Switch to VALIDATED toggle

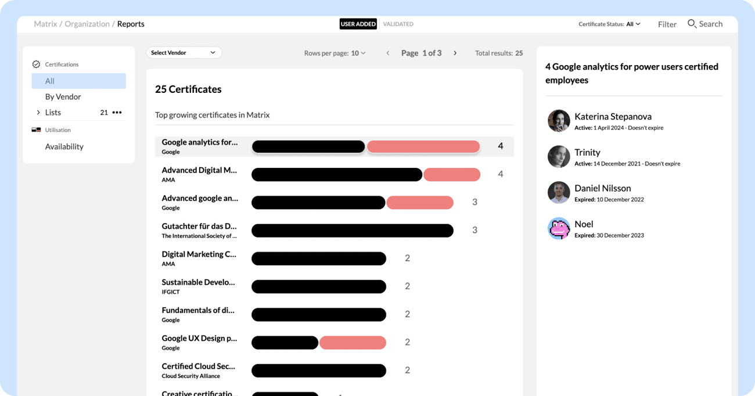[398, 24]
